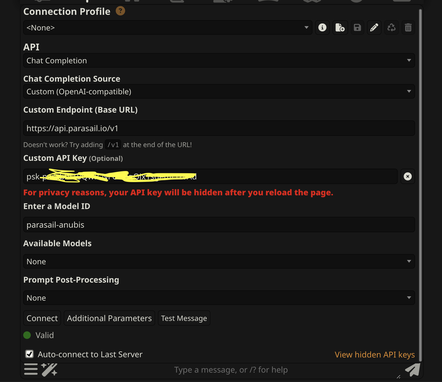View connection profile details info icon
Image resolution: width=442 pixels, height=382 pixels.
click(x=322, y=27)
